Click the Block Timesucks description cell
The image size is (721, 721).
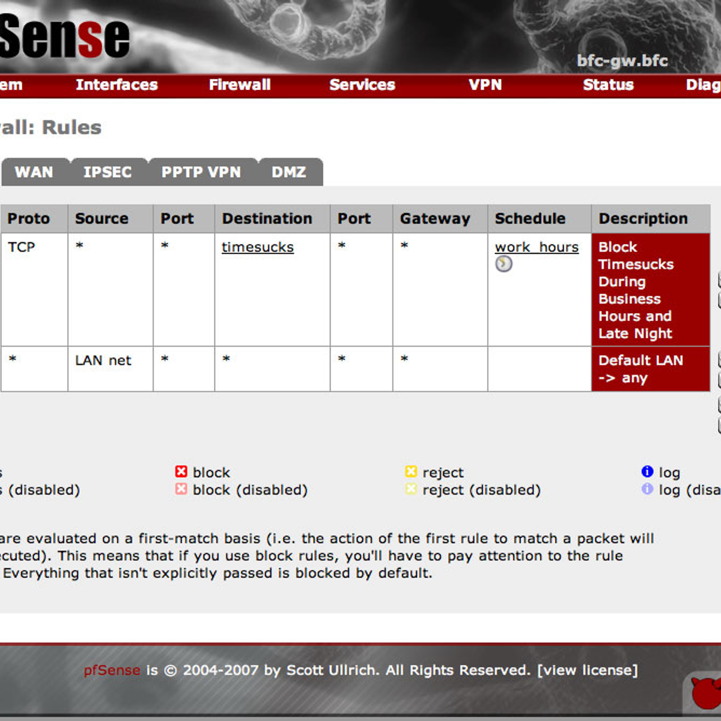(x=651, y=290)
